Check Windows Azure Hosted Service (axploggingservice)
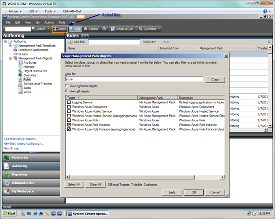Viewport: 275px width, 219px height. (x=69, y=116)
